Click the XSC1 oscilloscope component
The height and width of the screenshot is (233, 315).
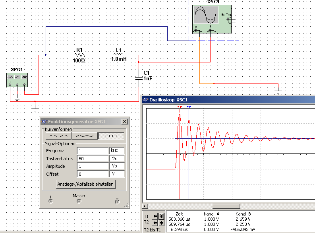(x=214, y=17)
